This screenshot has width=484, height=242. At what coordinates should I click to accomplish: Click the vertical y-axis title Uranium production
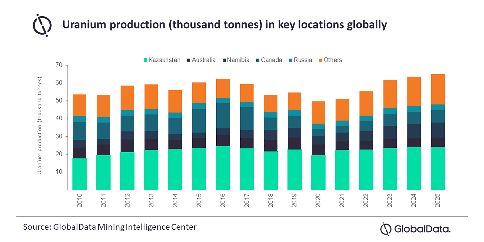39,125
